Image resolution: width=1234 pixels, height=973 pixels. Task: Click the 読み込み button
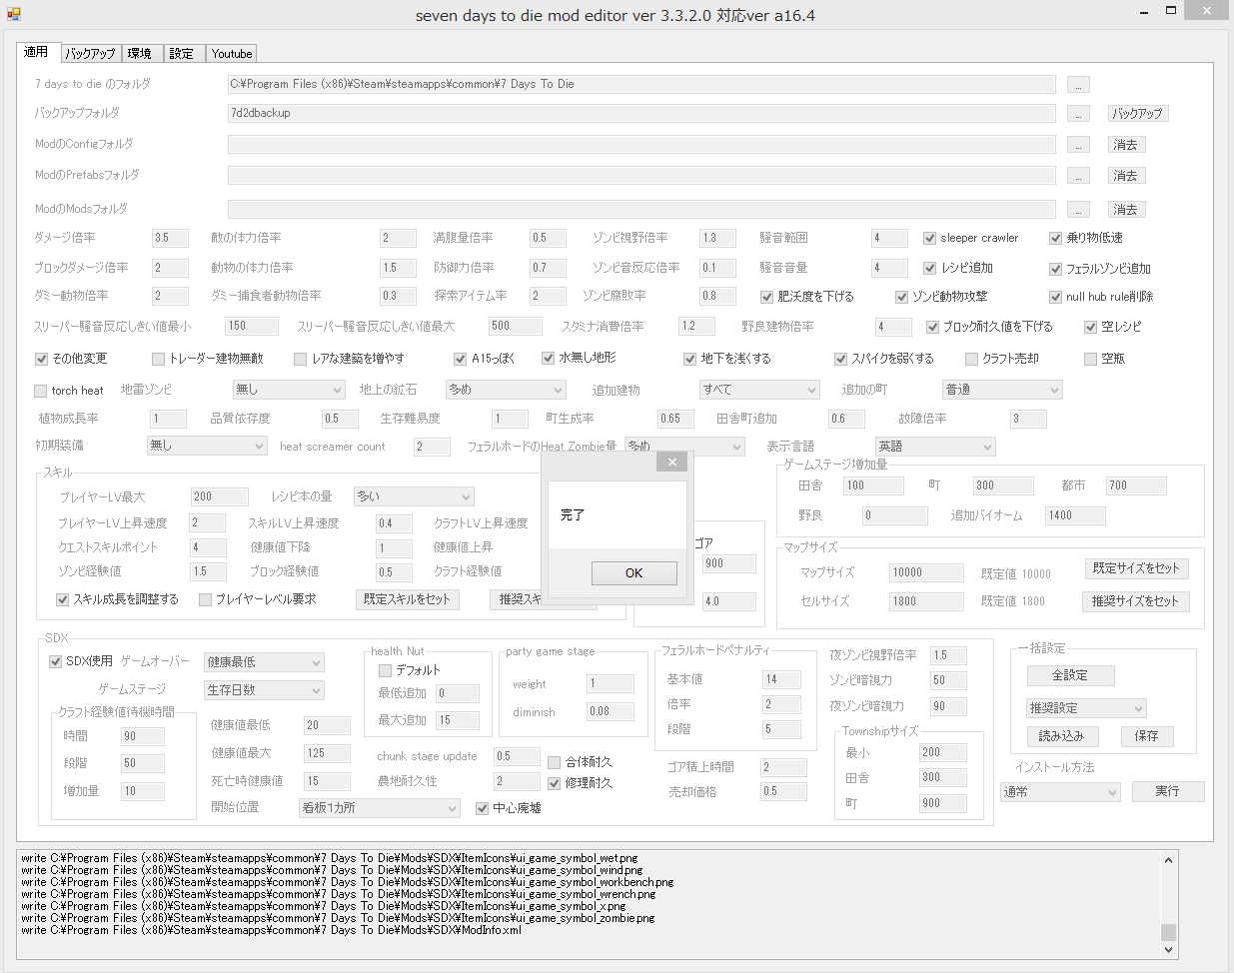[x=1061, y=736]
